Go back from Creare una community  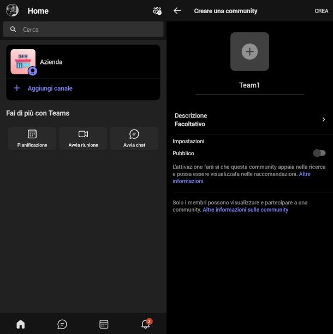[x=177, y=10]
